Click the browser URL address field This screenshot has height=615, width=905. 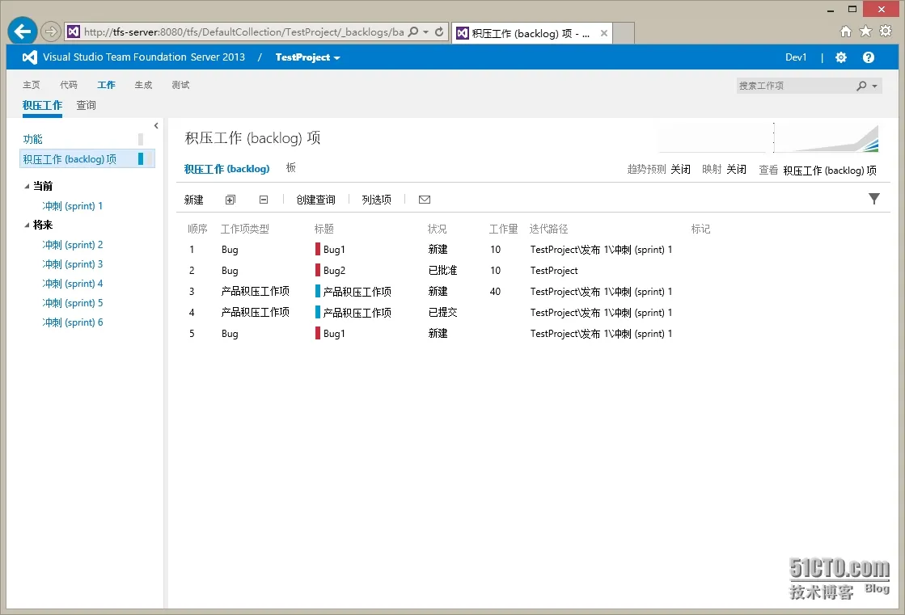243,32
